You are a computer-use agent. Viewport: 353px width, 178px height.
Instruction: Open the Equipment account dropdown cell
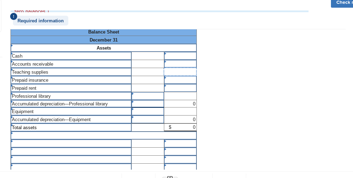point(71,112)
